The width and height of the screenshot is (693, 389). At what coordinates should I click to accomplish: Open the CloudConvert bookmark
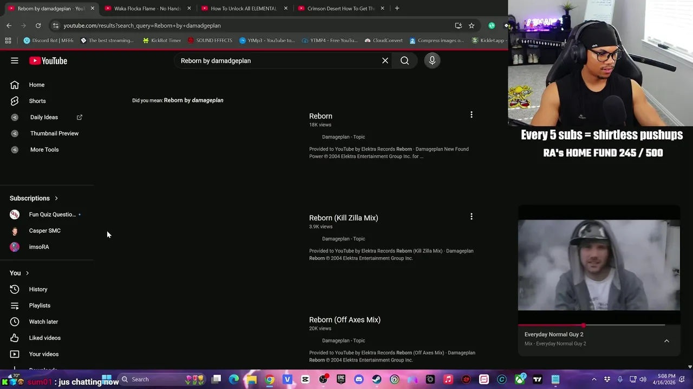point(383,41)
